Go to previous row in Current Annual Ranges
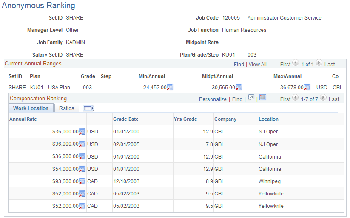The height and width of the screenshot is (218, 350). click(296, 63)
